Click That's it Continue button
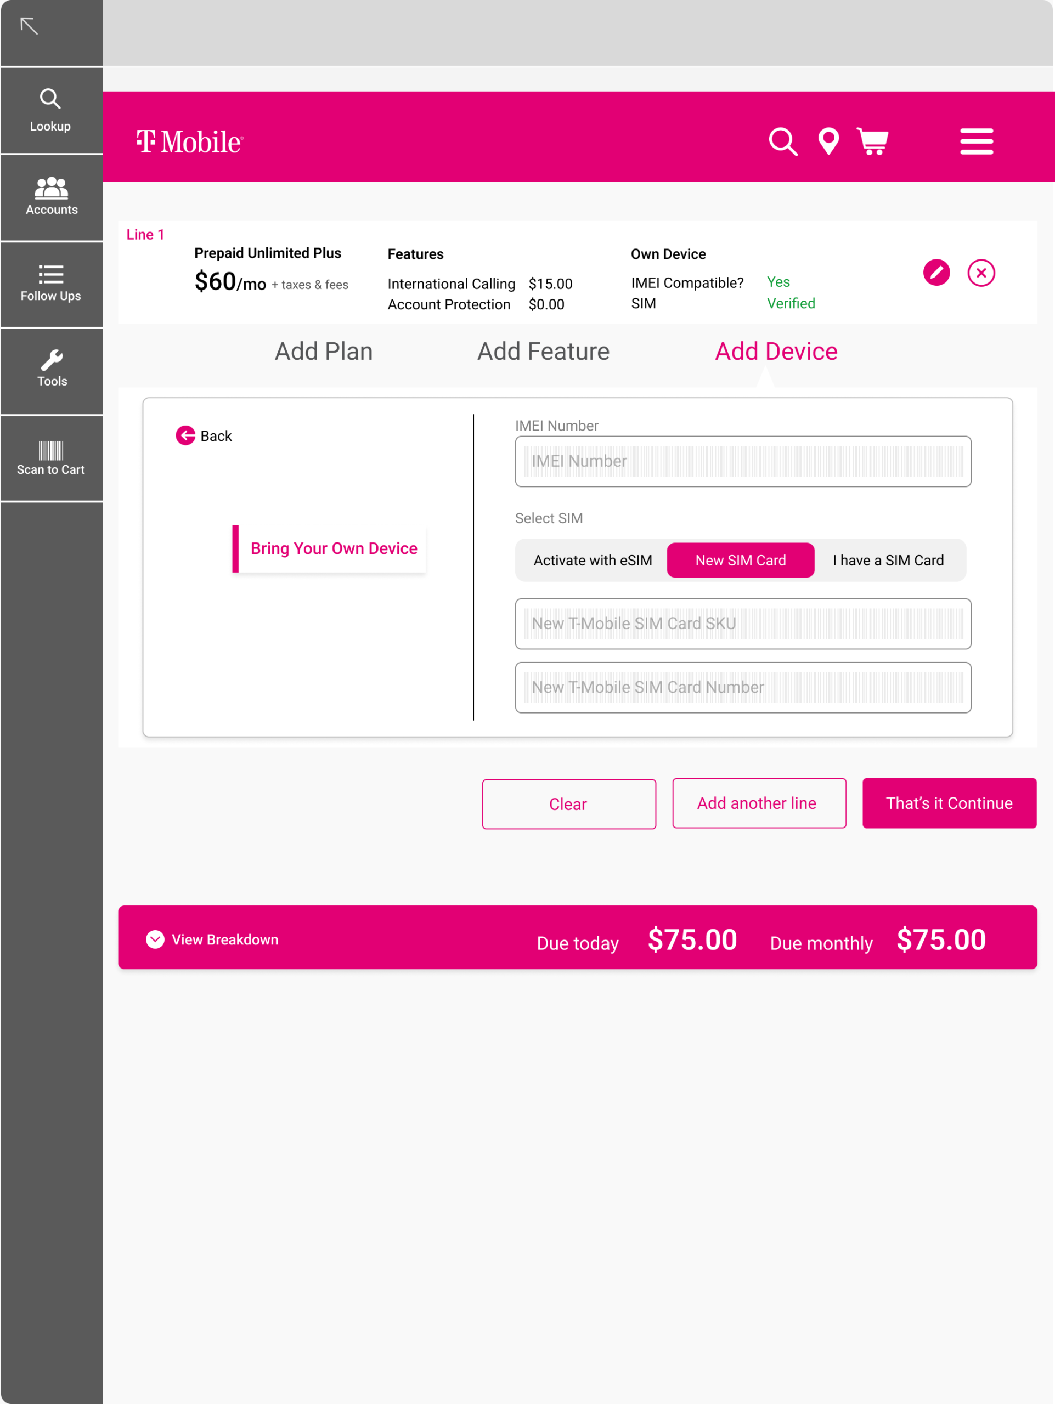1055x1404 pixels. (x=949, y=803)
